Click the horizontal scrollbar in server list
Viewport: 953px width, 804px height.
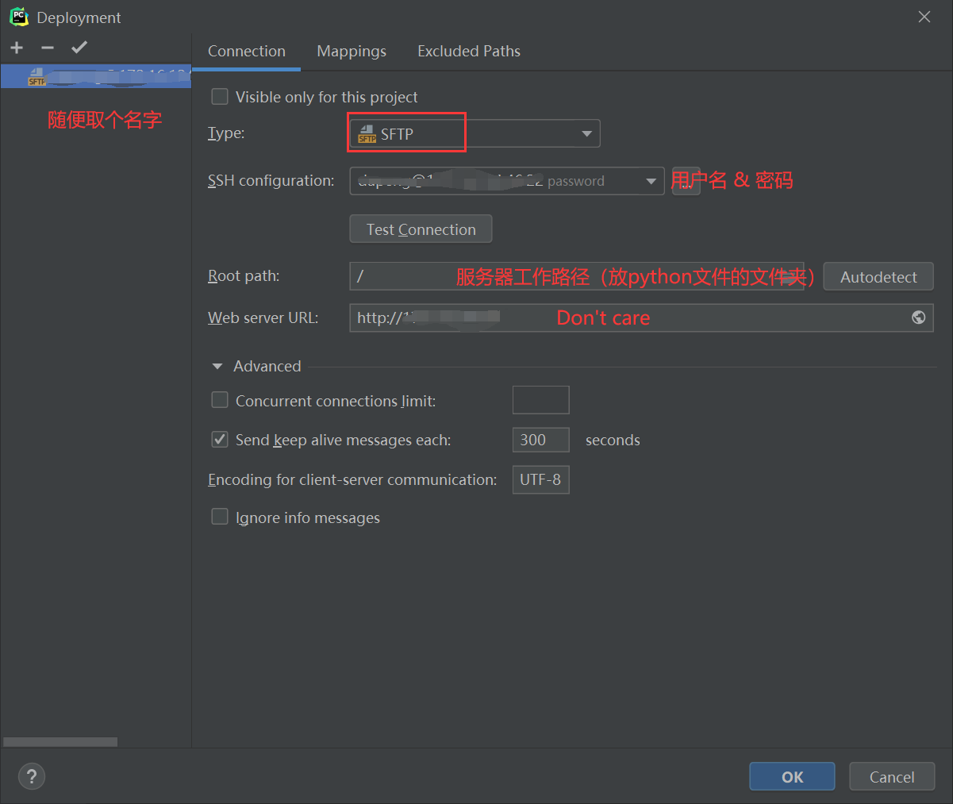[60, 742]
